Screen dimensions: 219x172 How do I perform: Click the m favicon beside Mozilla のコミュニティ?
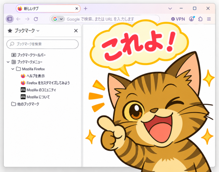[23, 90]
